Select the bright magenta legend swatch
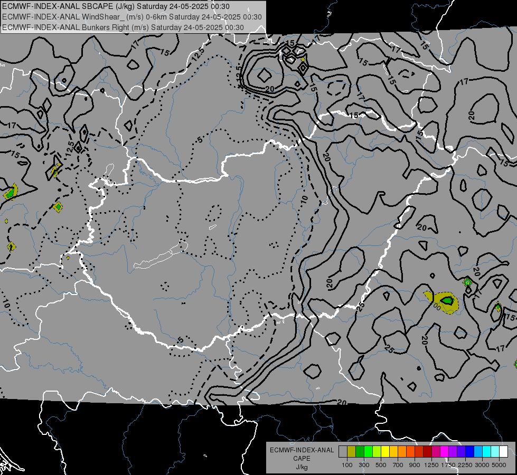This screenshot has width=517, height=475. click(x=445, y=451)
